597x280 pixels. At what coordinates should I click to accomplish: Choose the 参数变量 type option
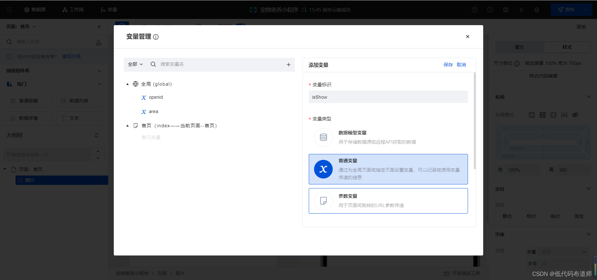pyautogui.click(x=388, y=201)
